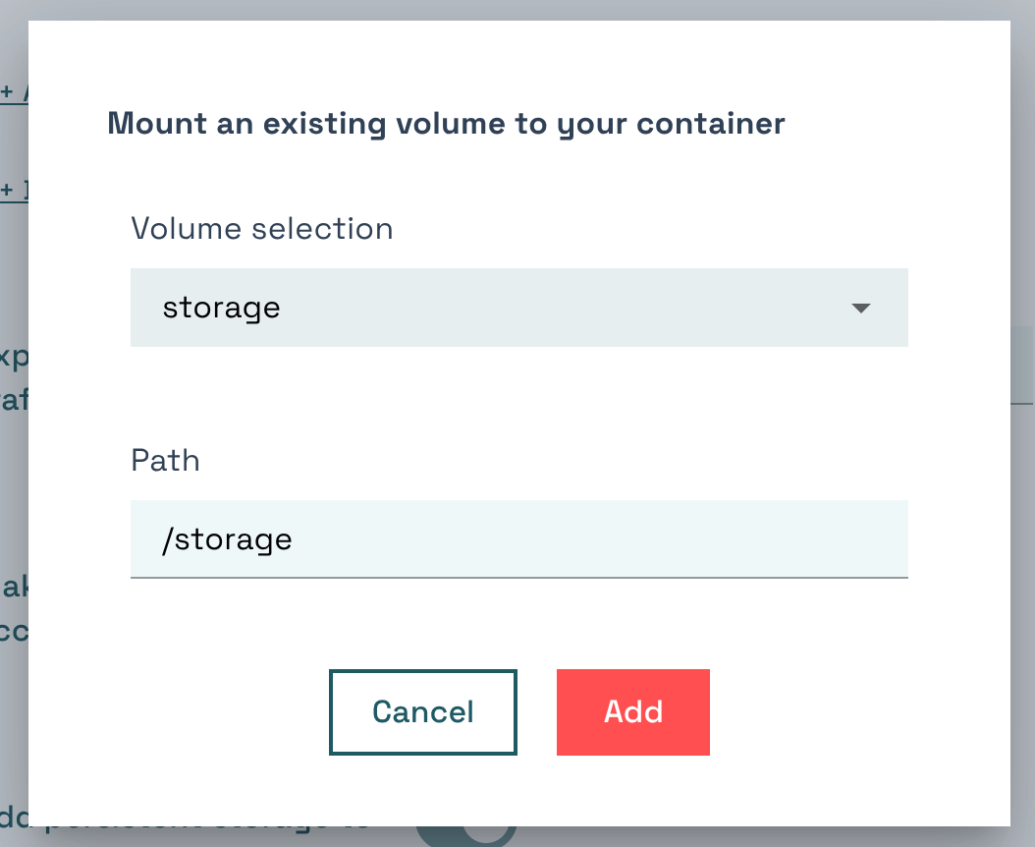This screenshot has width=1035, height=847.
Task: Click the partially hidden 'persistent storage' text
Action: pos(196,833)
